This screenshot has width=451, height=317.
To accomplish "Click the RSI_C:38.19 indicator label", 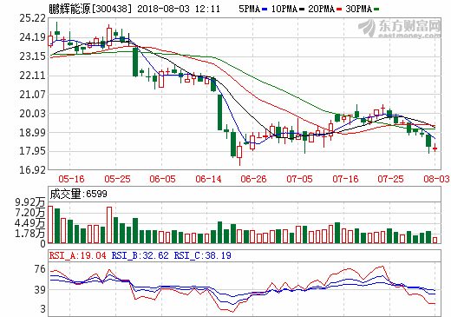I will click(x=202, y=255).
